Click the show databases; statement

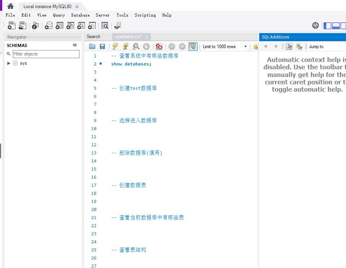(x=131, y=64)
